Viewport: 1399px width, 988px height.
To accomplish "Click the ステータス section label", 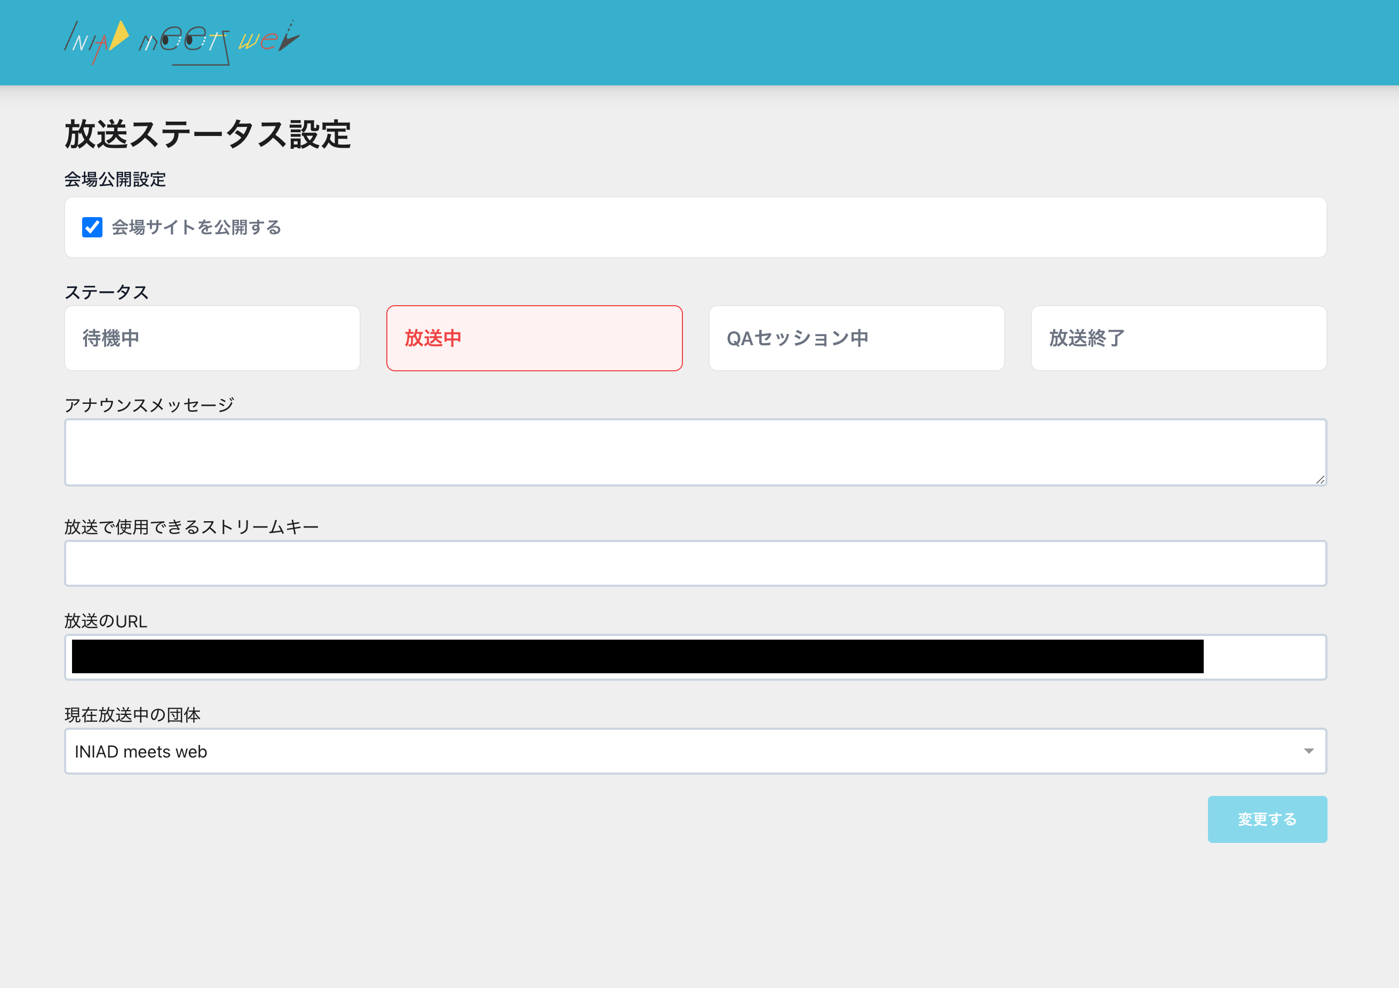I will click(106, 292).
